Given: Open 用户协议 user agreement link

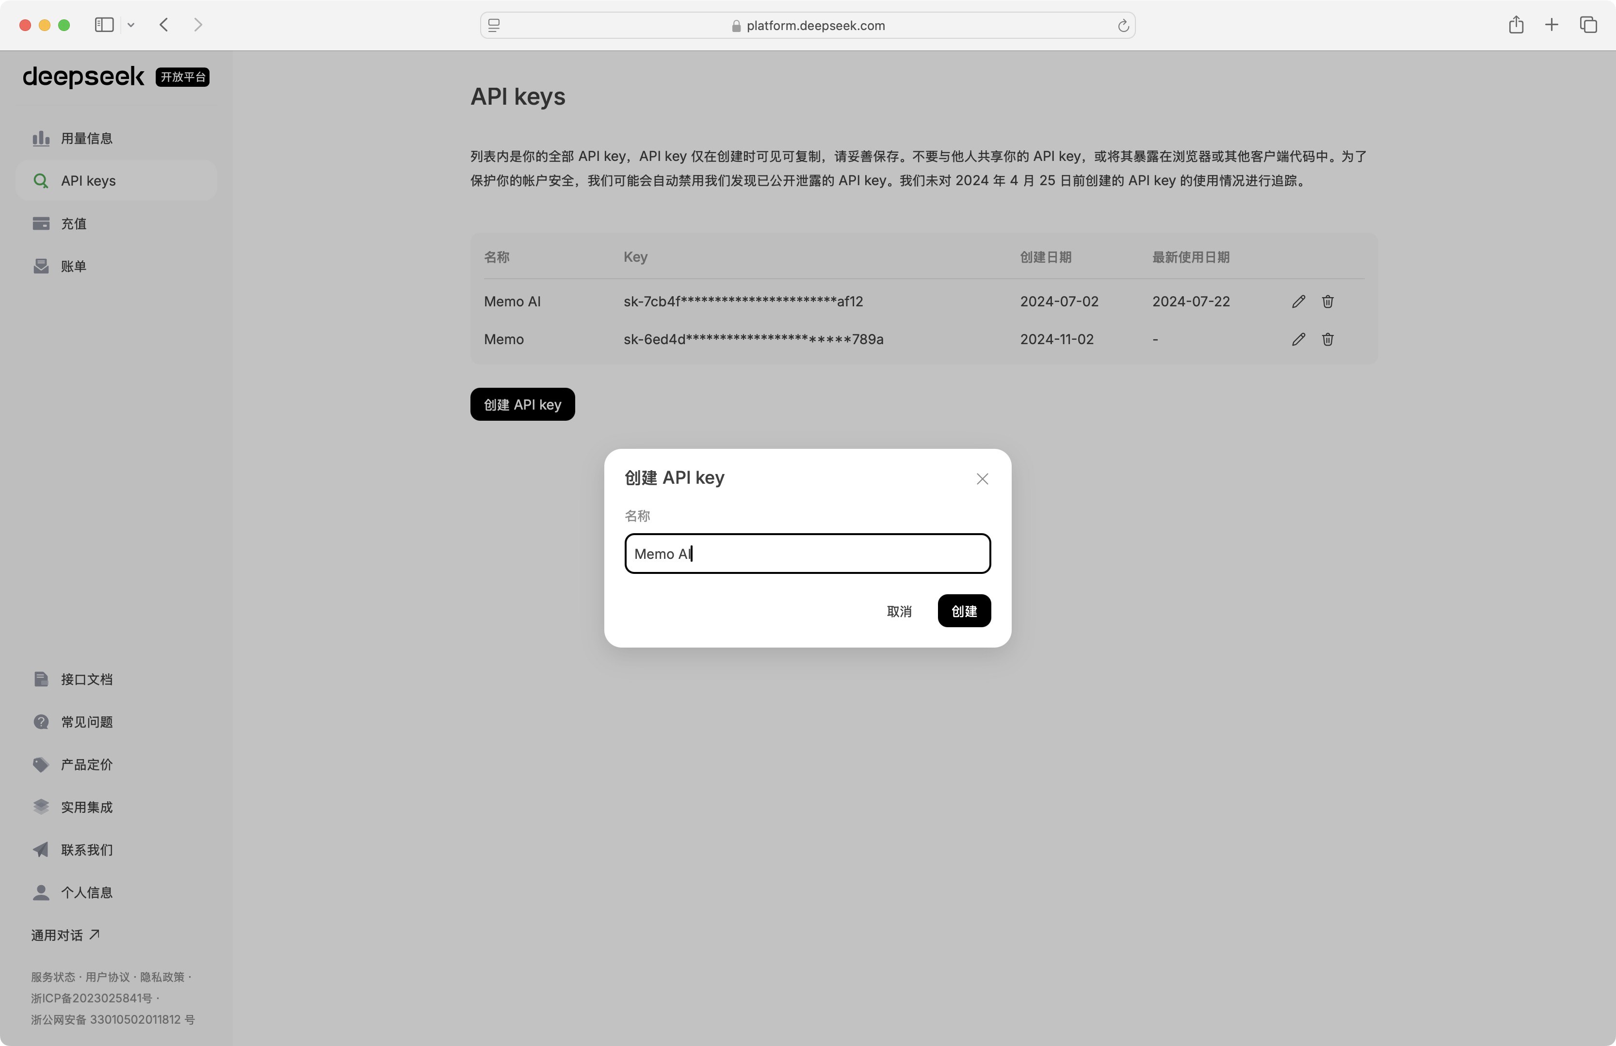Looking at the screenshot, I should pyautogui.click(x=107, y=978).
